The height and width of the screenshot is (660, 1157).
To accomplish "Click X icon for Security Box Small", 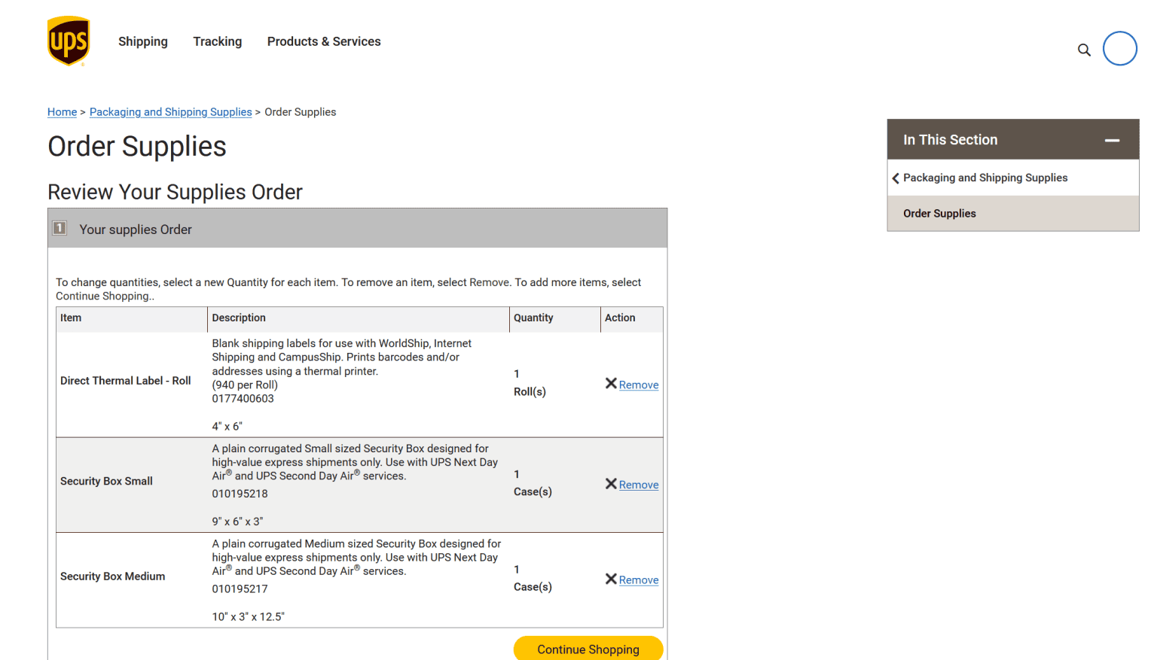I will [611, 484].
